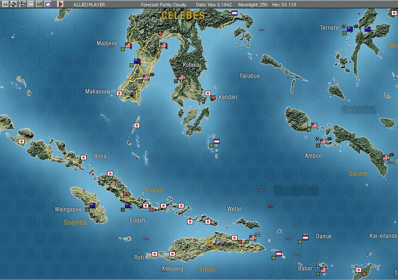Click the Makassar city label
This screenshot has height=280, width=398.
click(x=97, y=91)
